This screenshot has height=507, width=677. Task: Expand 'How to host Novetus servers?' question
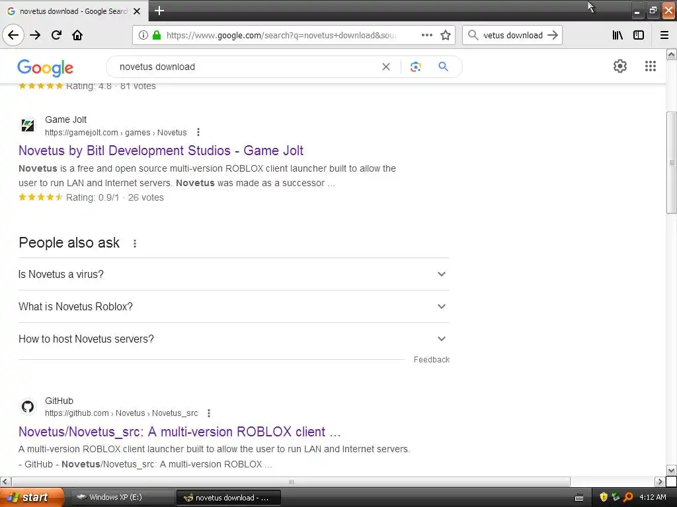(233, 339)
